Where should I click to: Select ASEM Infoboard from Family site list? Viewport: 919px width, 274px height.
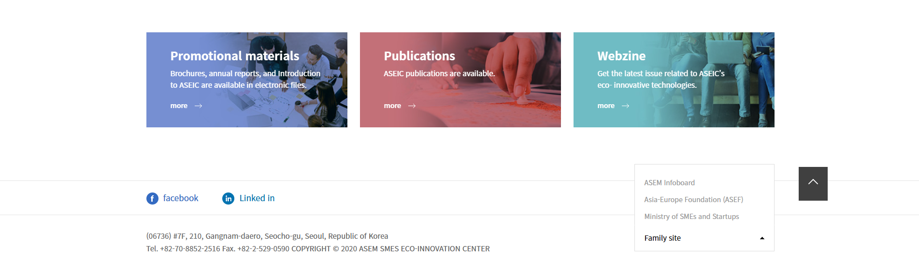669,183
